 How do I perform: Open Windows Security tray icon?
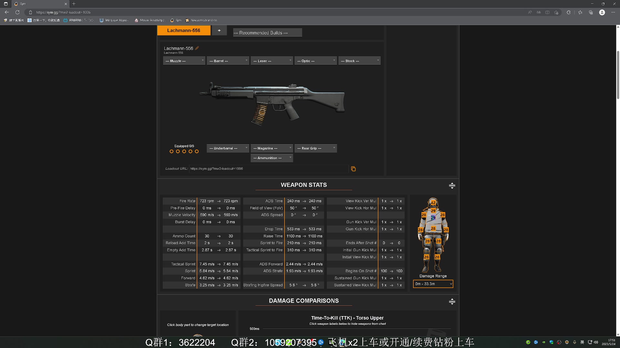[552, 342]
